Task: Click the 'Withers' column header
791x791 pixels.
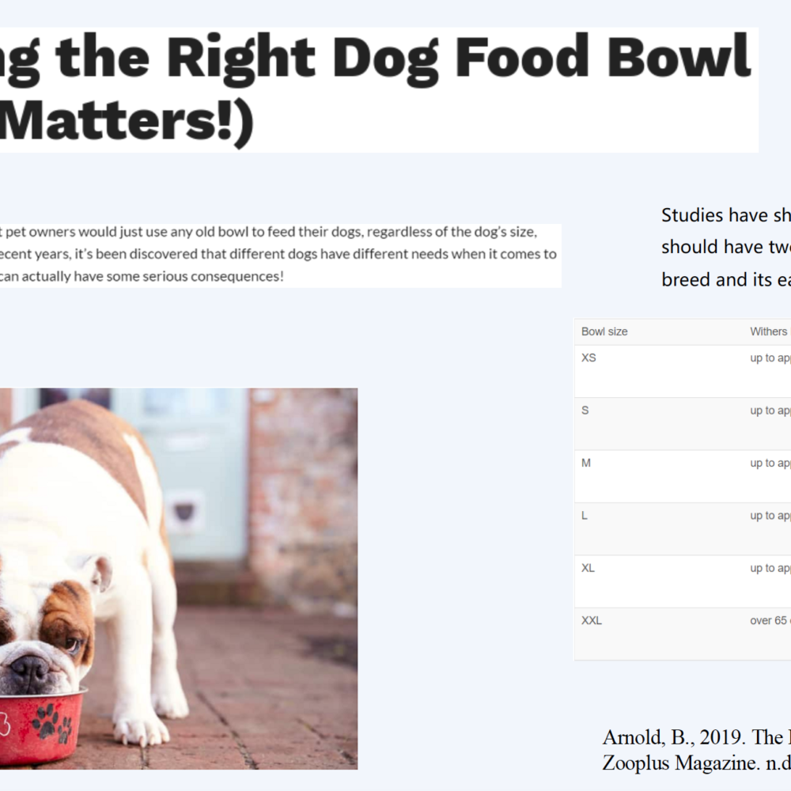Action: click(x=770, y=331)
